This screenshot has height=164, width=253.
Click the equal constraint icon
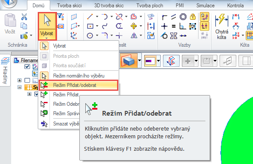[174, 26]
